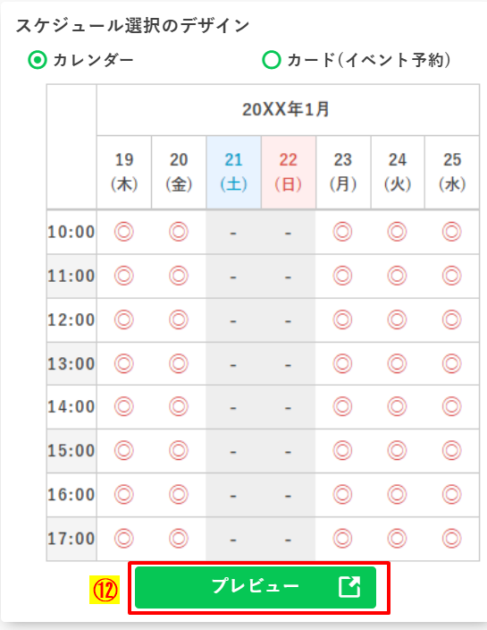Select the 15:00 slot on 19 (木)

coord(124,450)
